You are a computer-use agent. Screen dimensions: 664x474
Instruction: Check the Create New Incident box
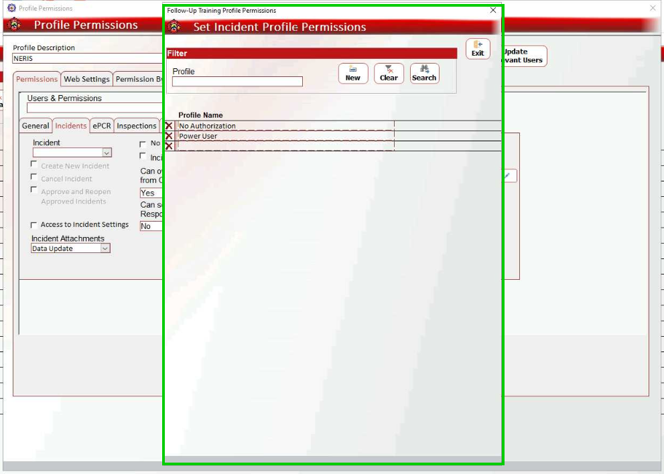[35, 165]
